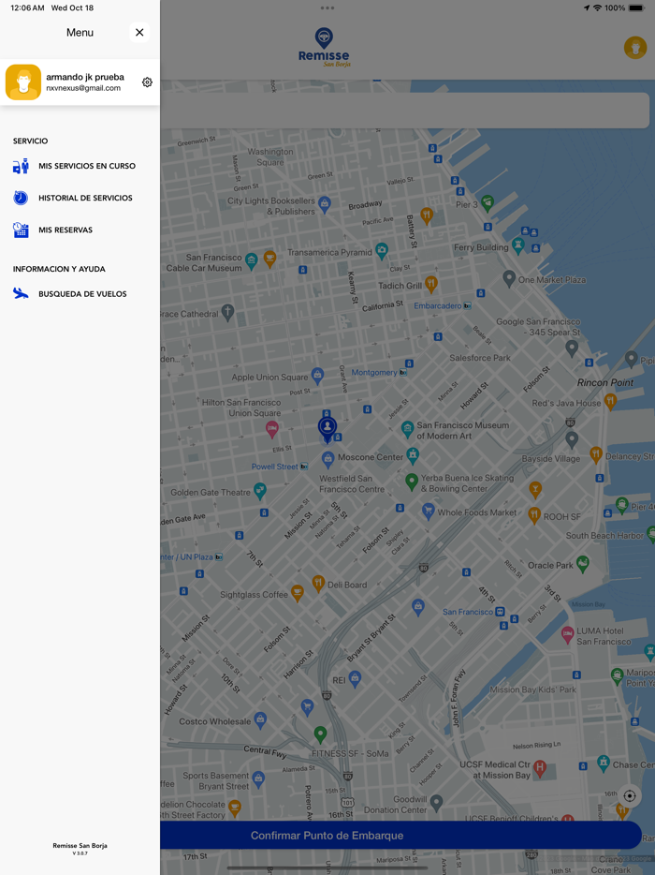Tap Yerba Buena Ice Skating green marker
The height and width of the screenshot is (875, 655).
pyautogui.click(x=412, y=482)
